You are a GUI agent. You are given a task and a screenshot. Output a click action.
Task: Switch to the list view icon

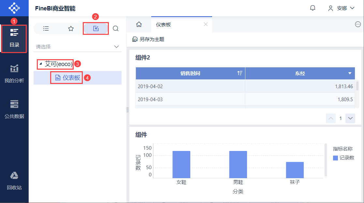(x=46, y=29)
